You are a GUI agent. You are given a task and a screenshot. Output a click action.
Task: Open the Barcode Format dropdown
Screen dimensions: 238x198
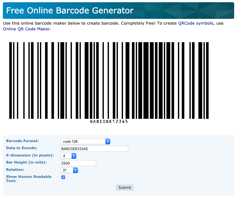[x=85, y=141]
